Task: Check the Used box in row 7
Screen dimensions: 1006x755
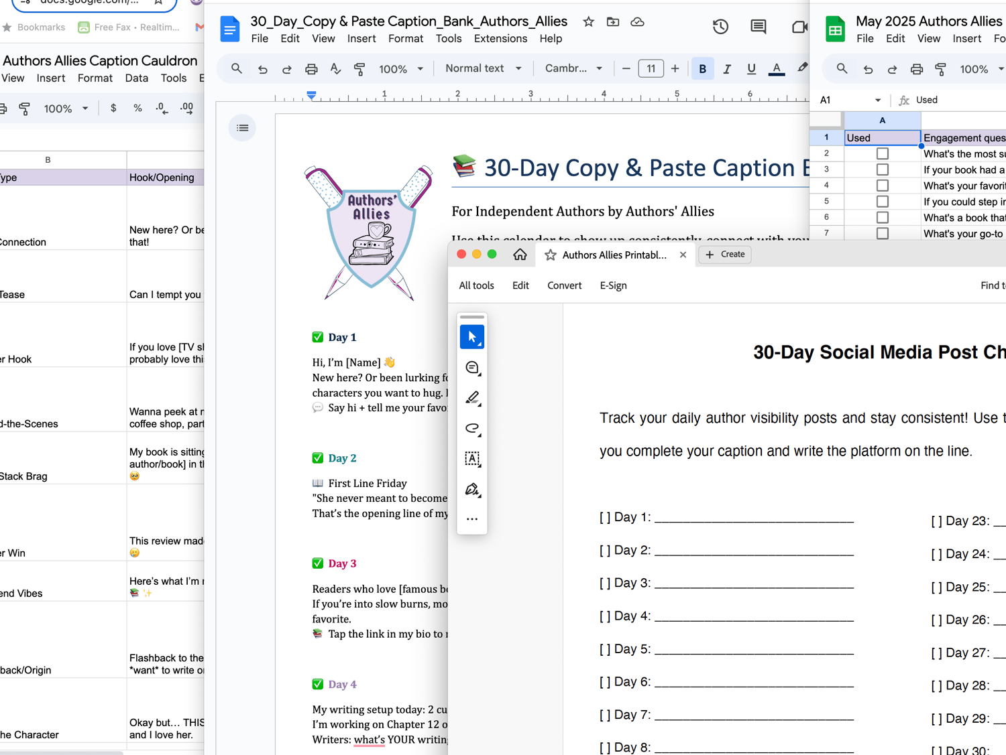Action: tap(883, 234)
